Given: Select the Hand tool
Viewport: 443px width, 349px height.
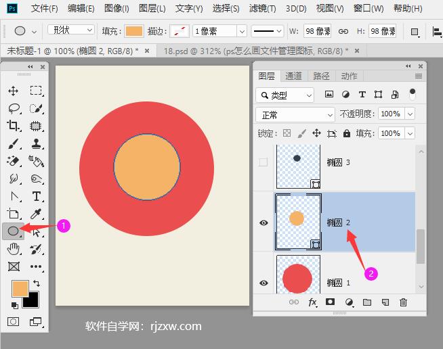Looking at the screenshot, I should (14, 249).
